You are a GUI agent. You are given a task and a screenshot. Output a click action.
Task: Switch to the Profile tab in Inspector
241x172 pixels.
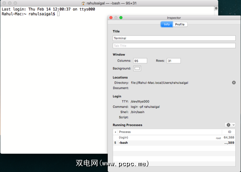tap(180, 24)
